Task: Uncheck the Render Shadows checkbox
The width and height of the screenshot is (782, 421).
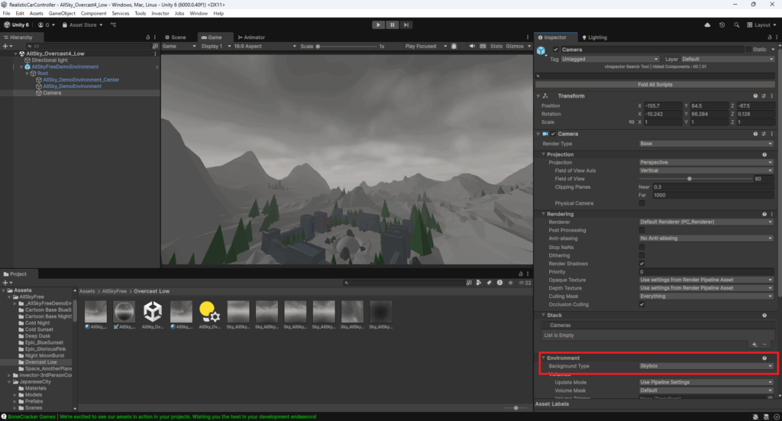Action: pos(641,264)
